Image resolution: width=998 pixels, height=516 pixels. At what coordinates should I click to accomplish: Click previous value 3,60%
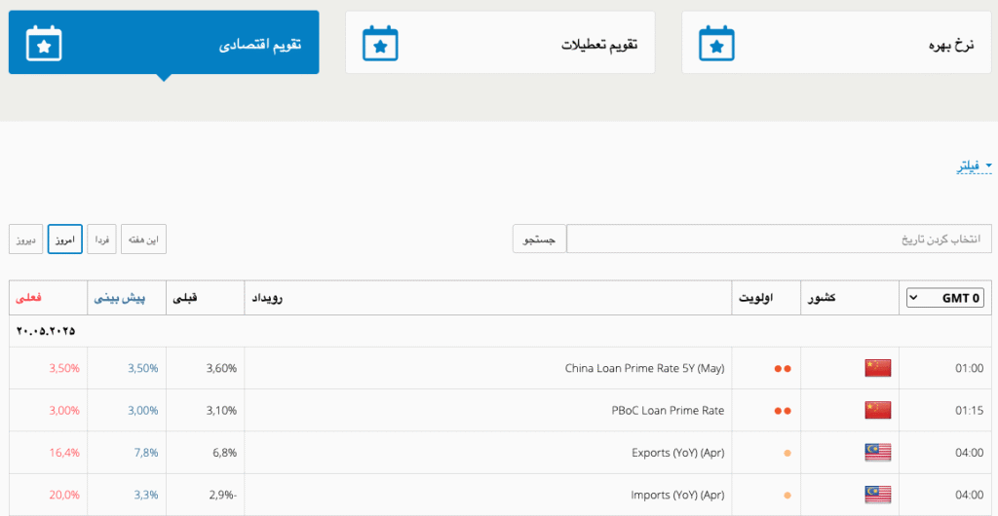point(221,369)
